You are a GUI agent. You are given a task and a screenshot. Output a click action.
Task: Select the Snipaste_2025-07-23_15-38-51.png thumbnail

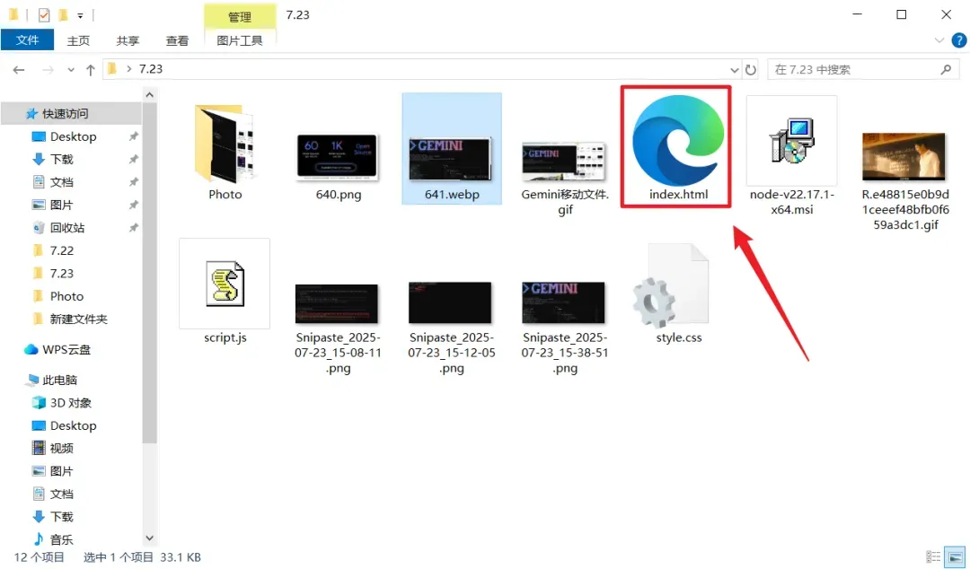(x=563, y=302)
